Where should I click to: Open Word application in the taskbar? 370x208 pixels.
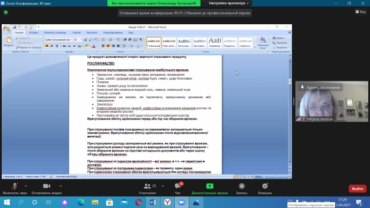[153, 202]
